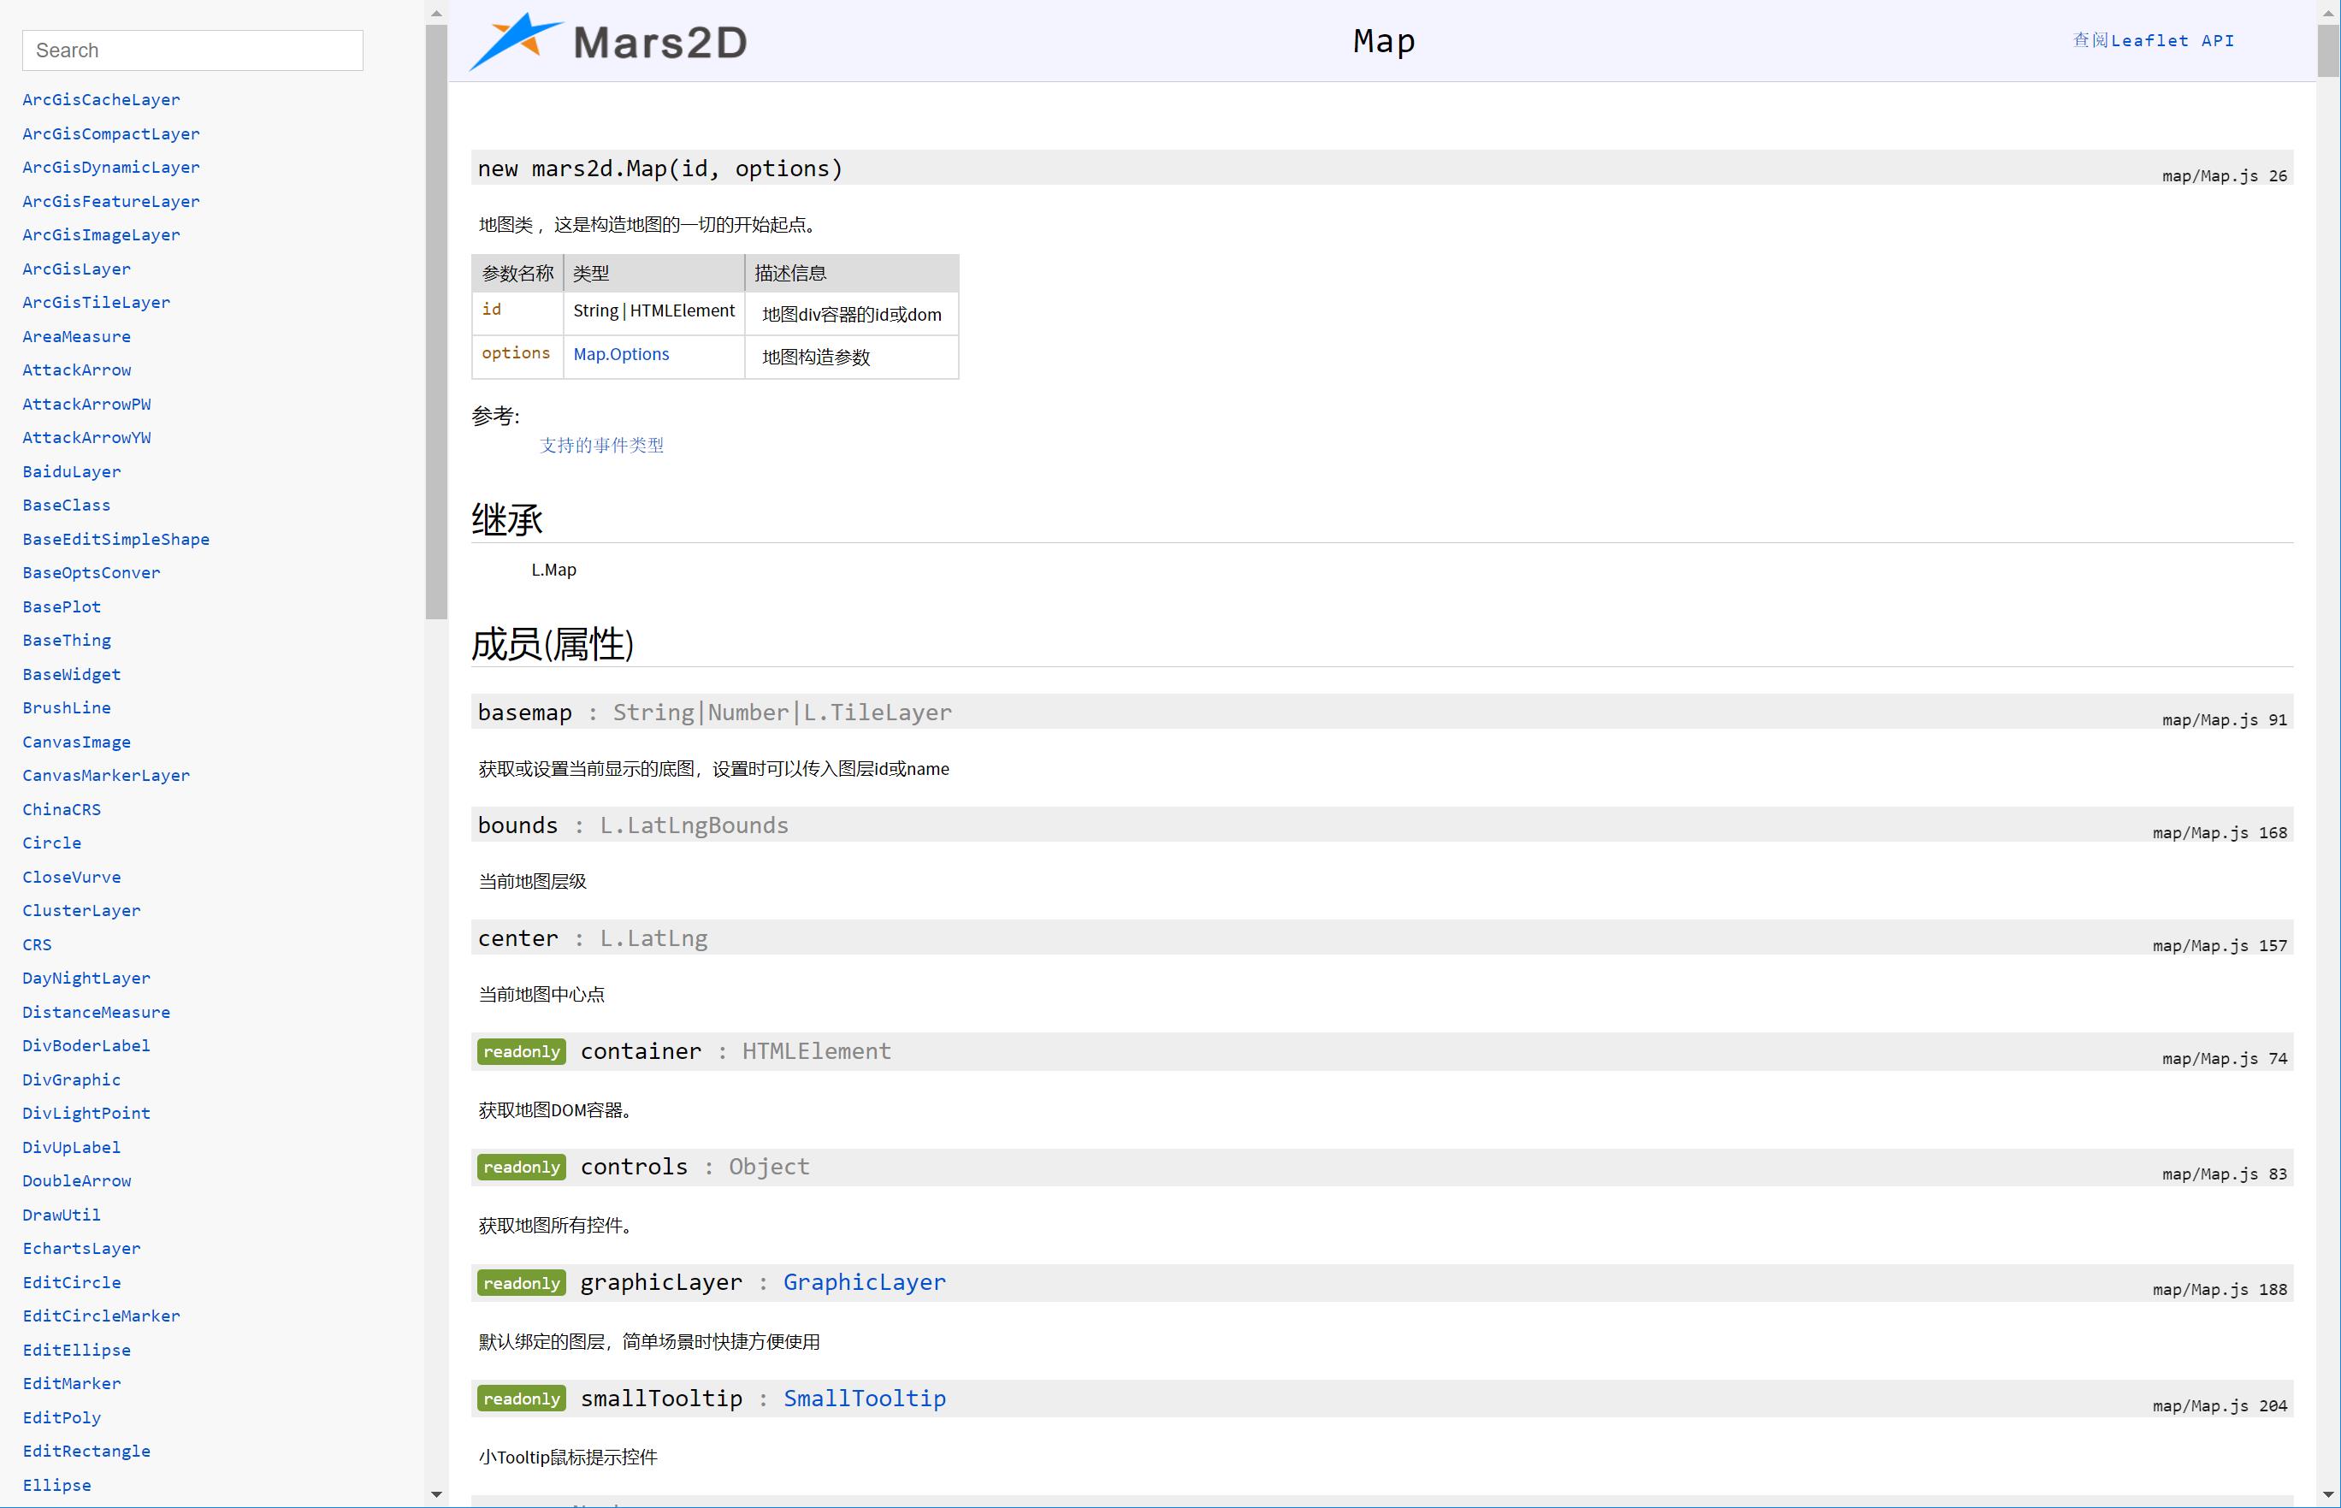This screenshot has width=2341, height=1508.
Task: Click the Mars2D logo
Action: [608, 41]
